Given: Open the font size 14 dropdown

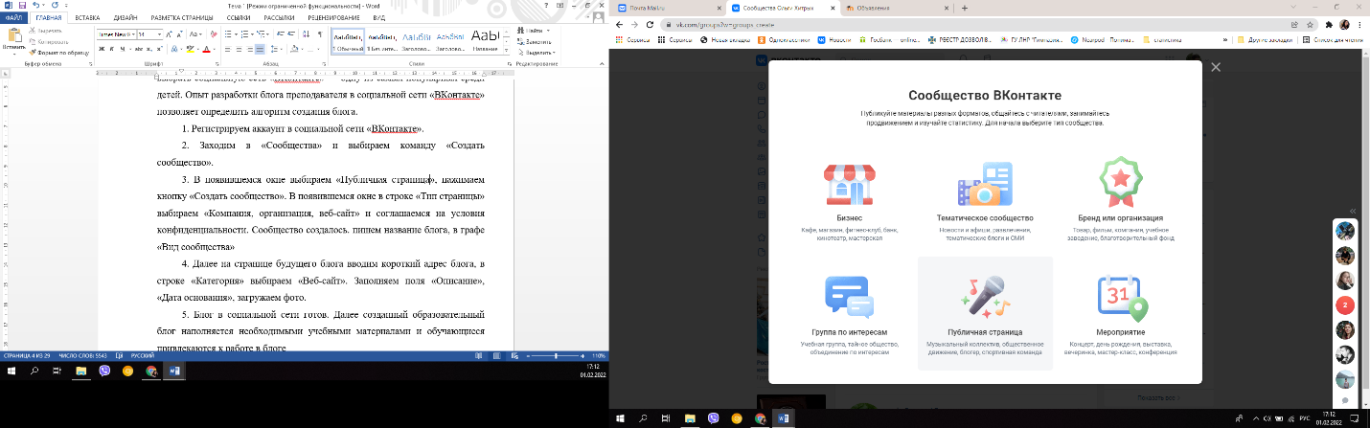Looking at the screenshot, I should (x=159, y=34).
